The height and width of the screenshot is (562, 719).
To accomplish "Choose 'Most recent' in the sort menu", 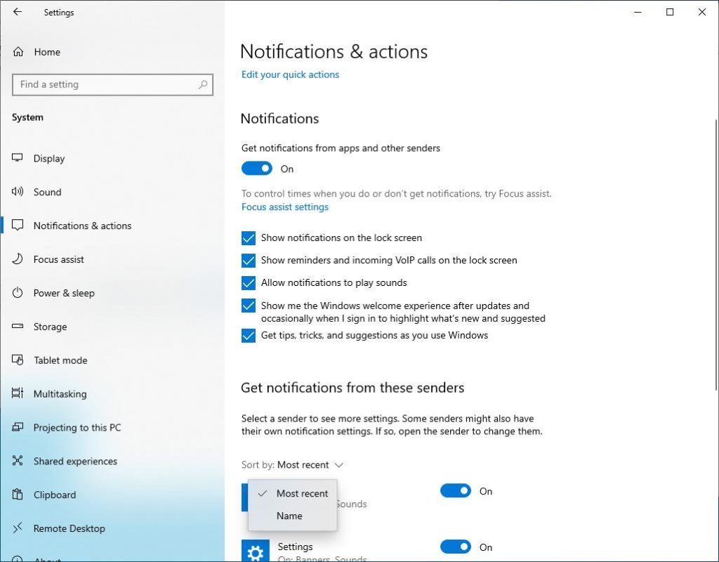I will 303,494.
